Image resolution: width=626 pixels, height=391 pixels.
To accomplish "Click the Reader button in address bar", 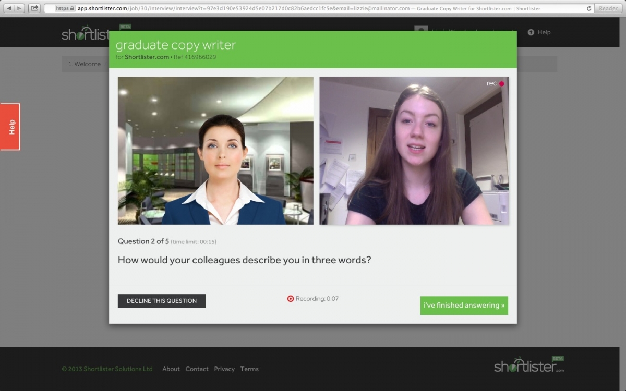I will [608, 8].
